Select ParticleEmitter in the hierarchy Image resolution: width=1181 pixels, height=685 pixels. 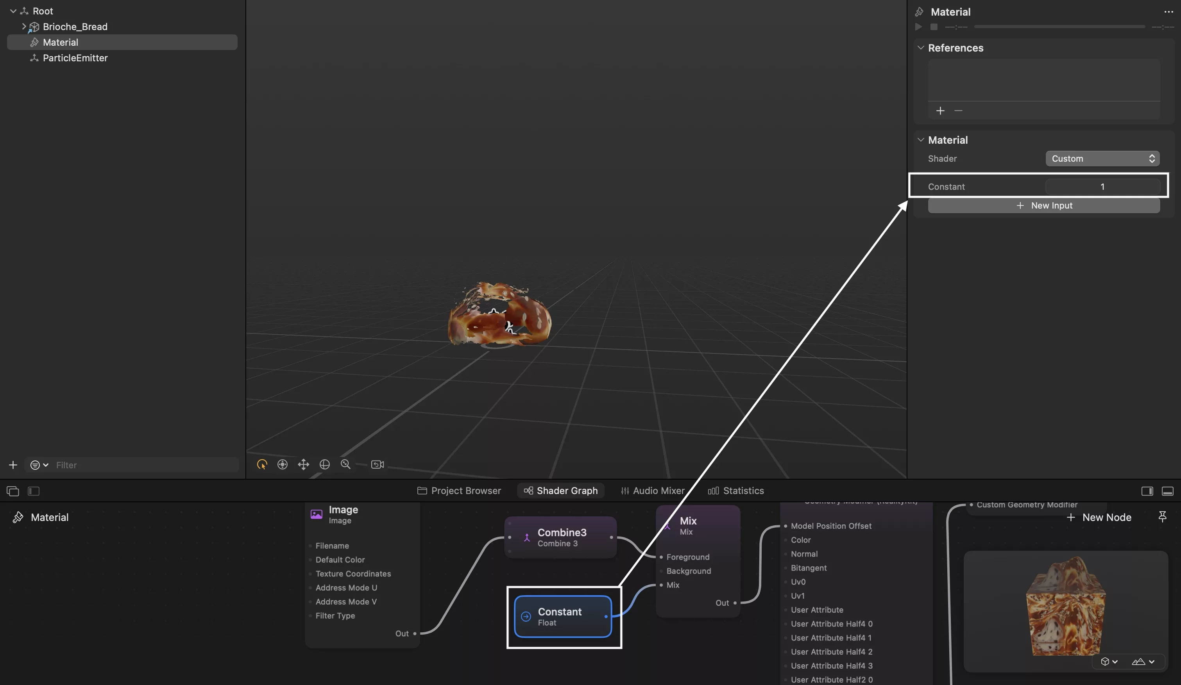(x=75, y=58)
